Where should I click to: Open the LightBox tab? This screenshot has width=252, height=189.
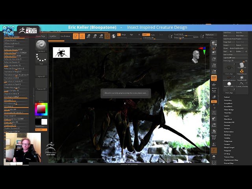coord(52,36)
